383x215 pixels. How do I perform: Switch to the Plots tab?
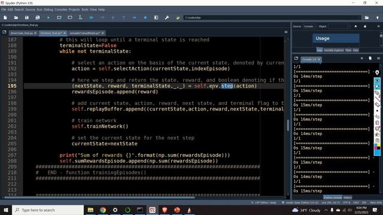tap(348, 50)
